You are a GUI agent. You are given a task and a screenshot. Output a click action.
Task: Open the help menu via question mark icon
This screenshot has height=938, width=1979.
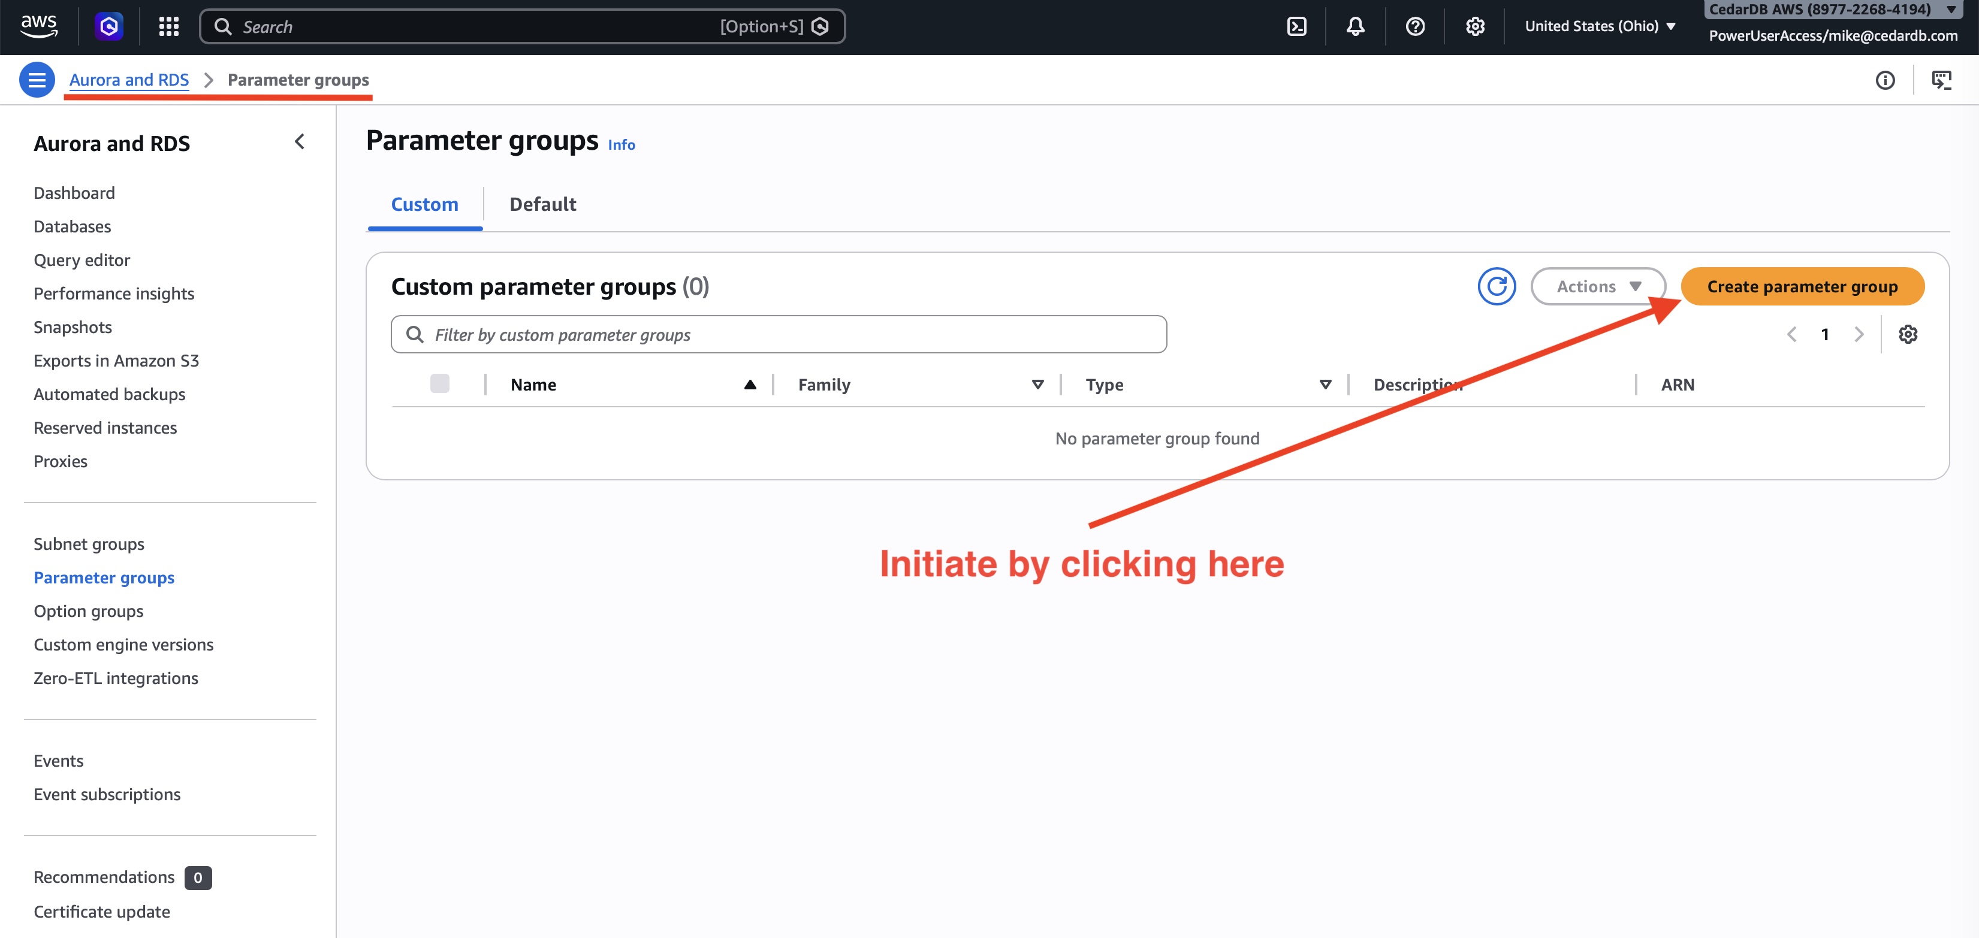[x=1414, y=26]
